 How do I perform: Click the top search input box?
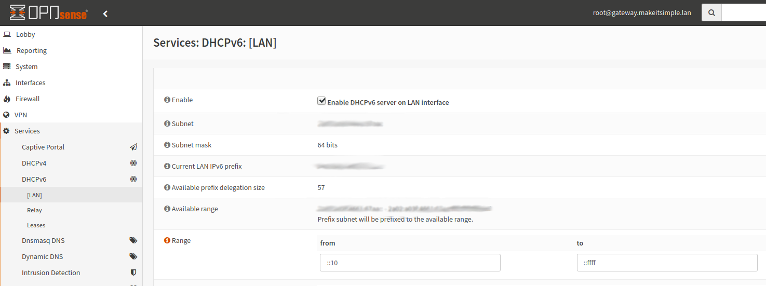[743, 13]
